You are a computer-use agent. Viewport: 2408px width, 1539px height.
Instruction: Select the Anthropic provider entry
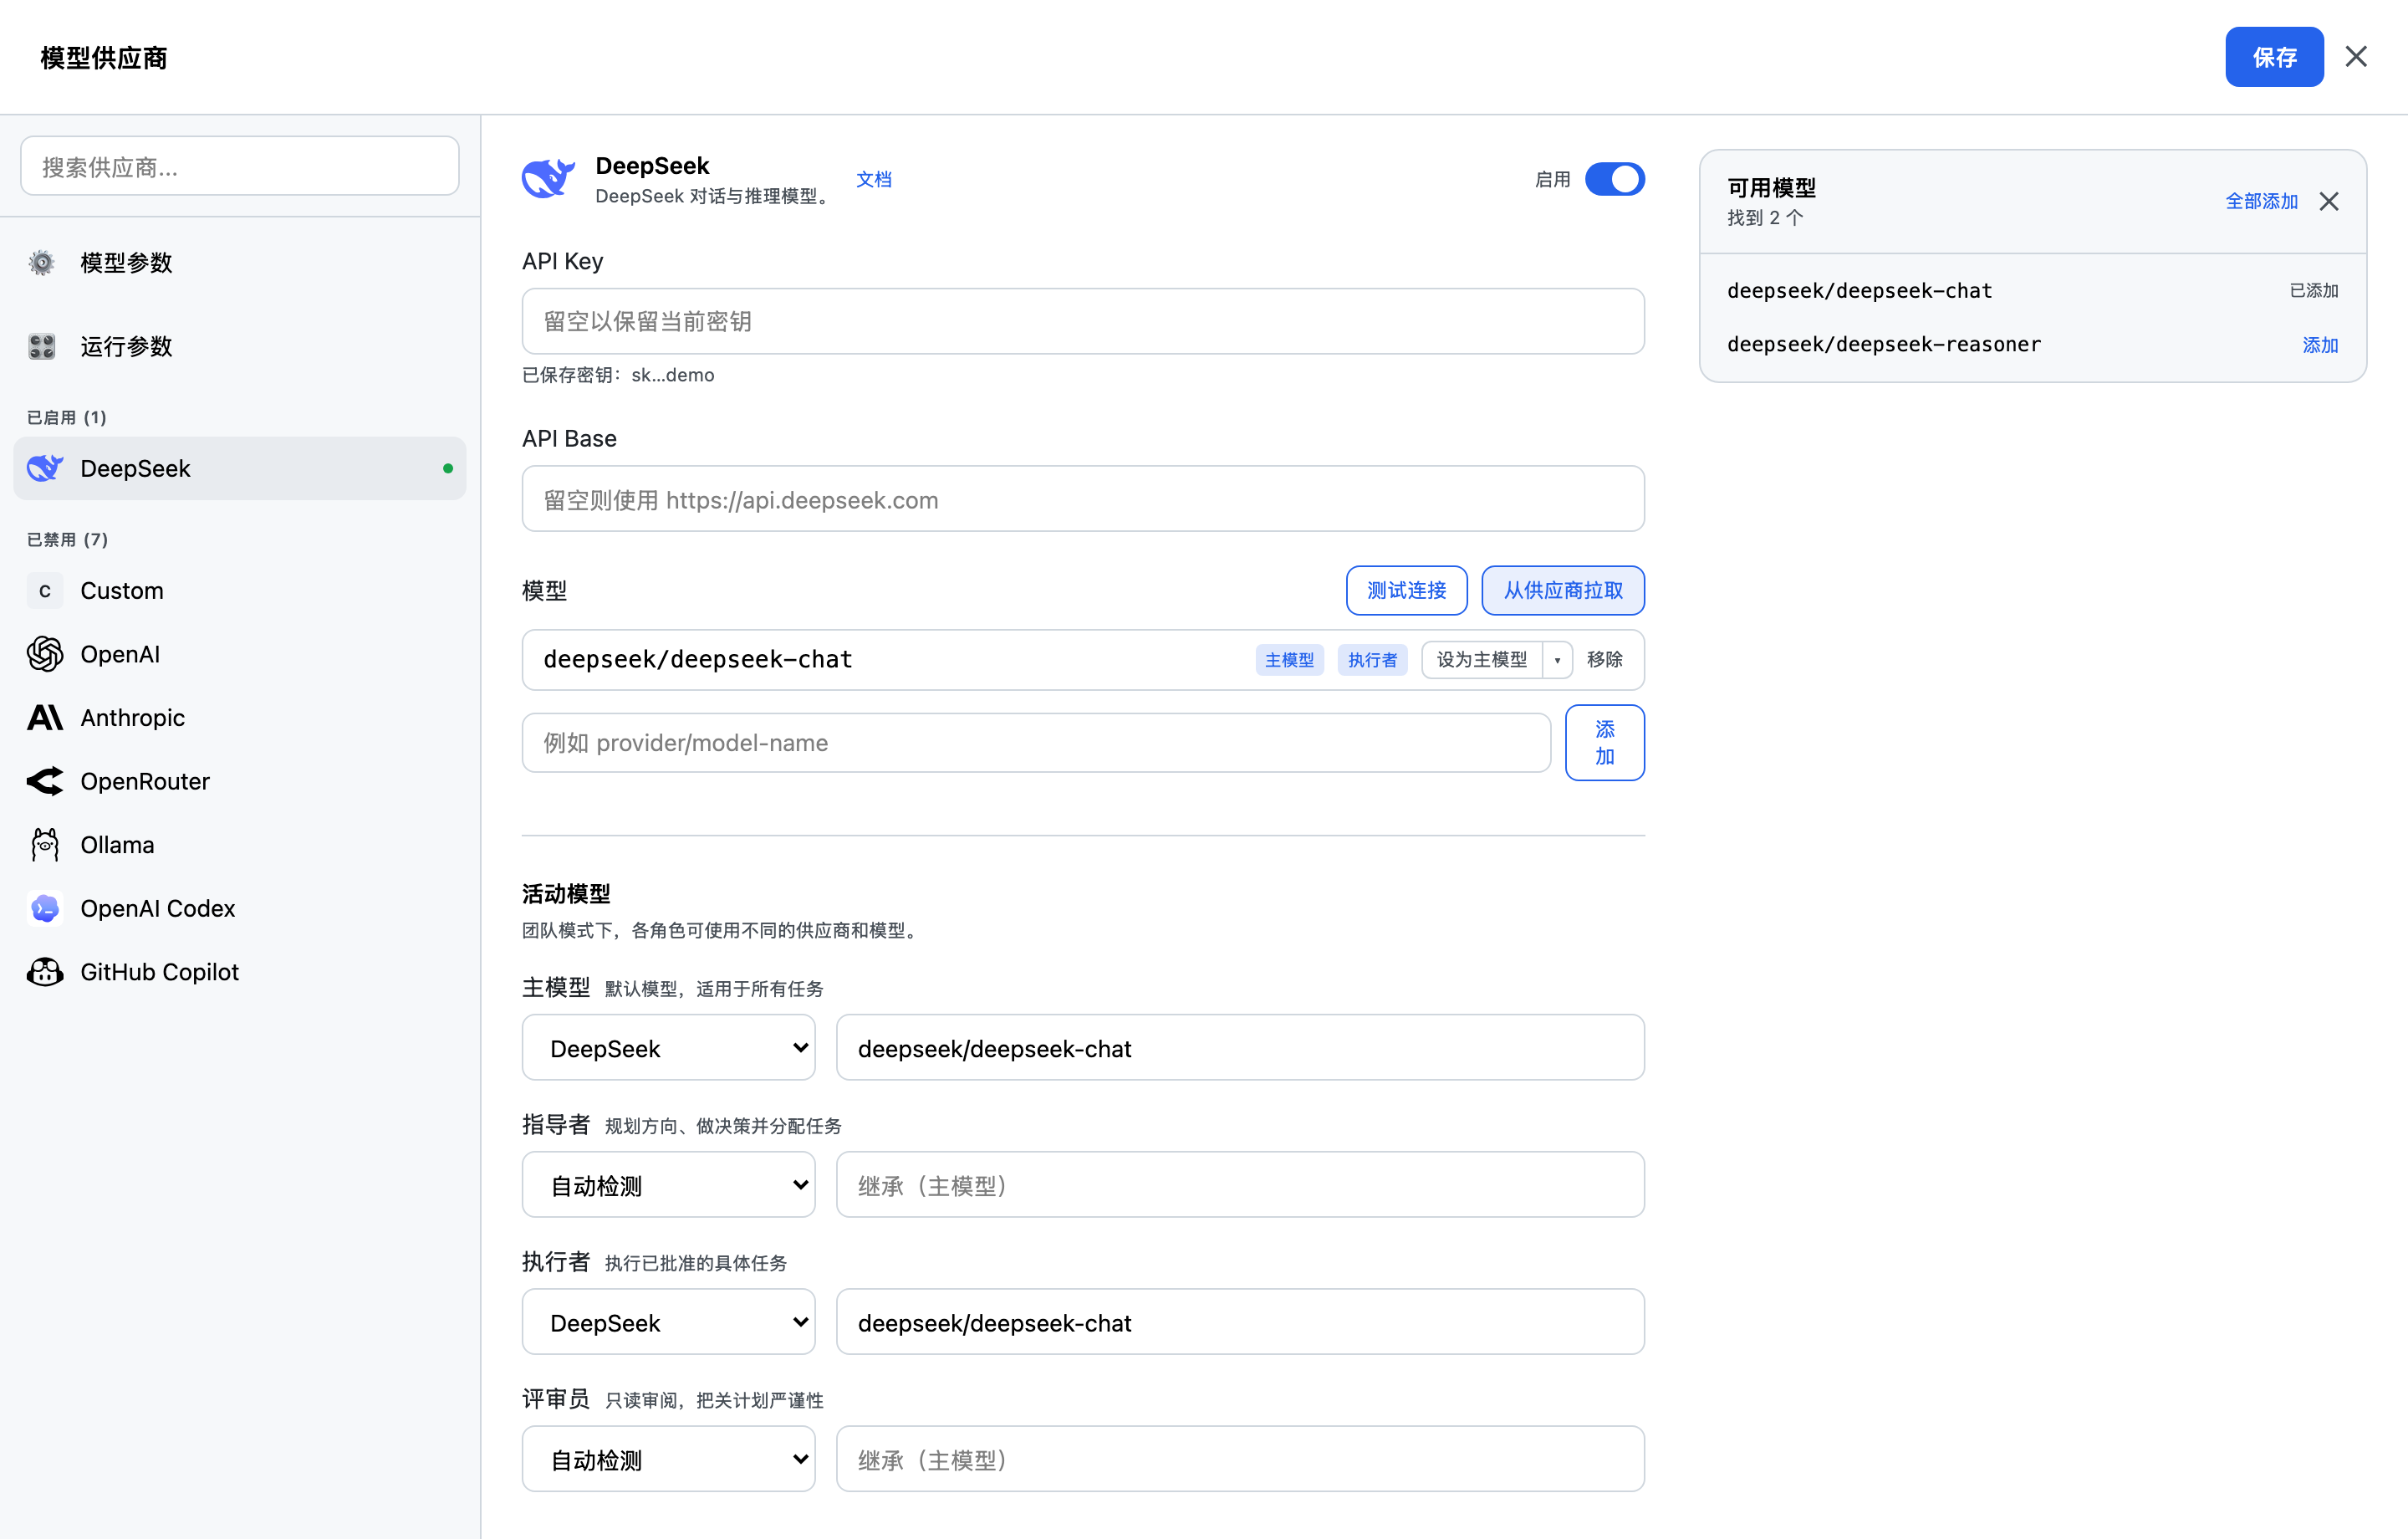(x=240, y=718)
